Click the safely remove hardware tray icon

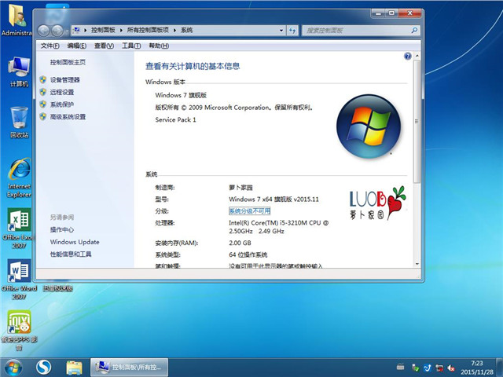click(x=415, y=368)
